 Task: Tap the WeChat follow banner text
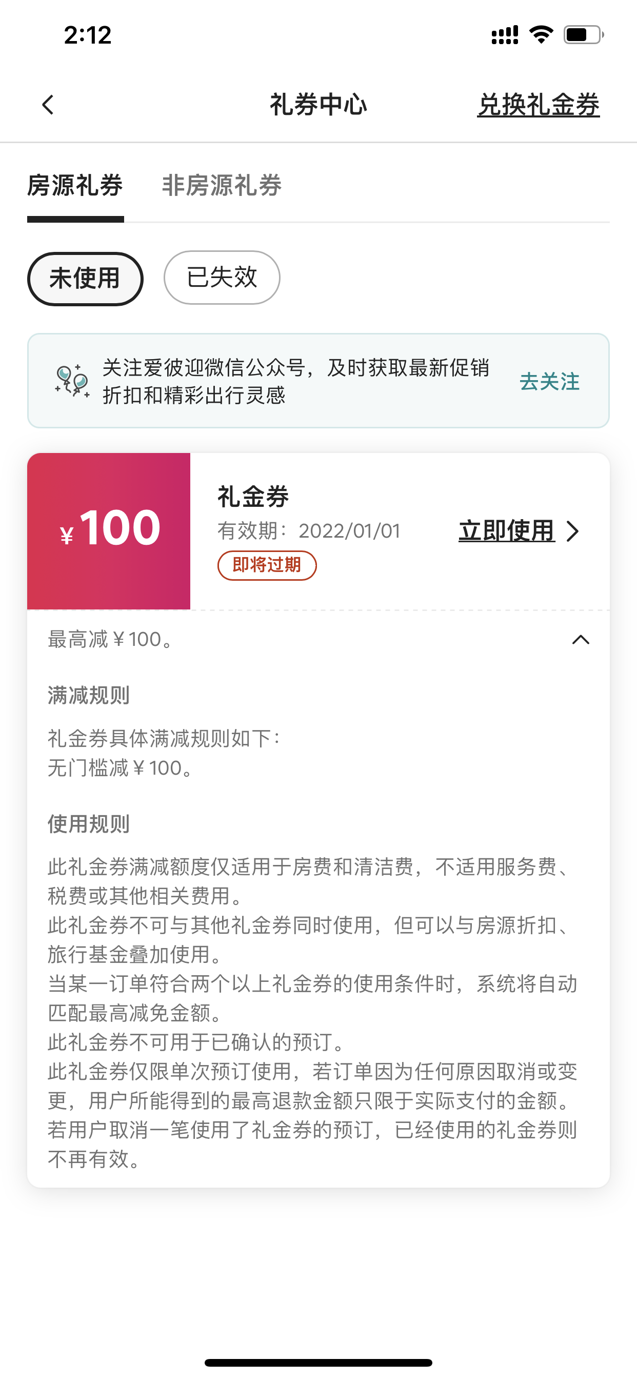pos(295,381)
